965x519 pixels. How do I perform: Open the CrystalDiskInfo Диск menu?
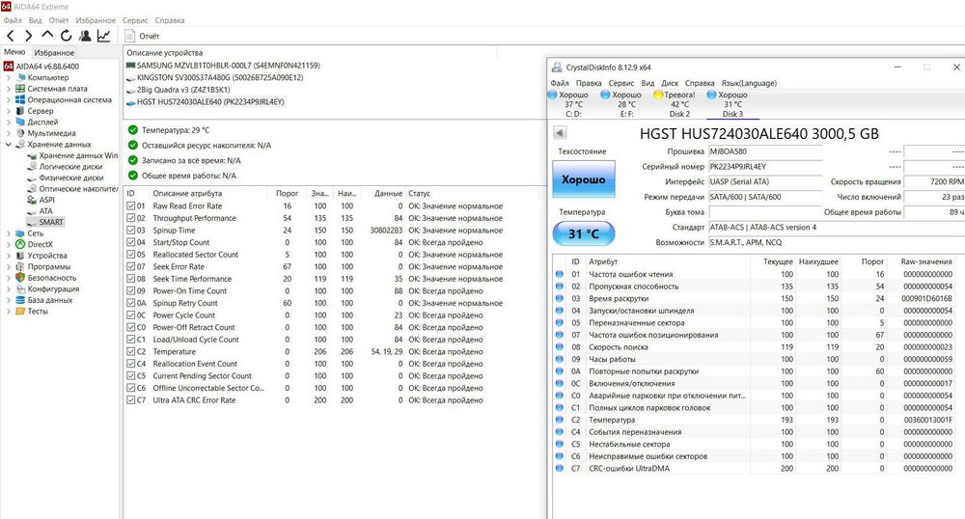point(670,83)
